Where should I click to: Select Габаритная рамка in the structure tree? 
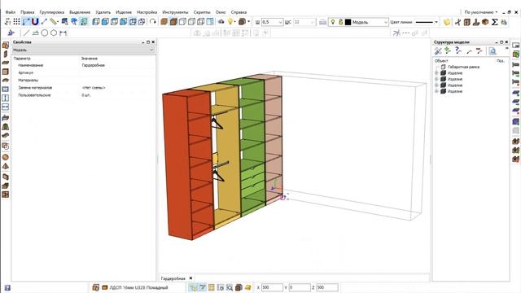(x=463, y=67)
